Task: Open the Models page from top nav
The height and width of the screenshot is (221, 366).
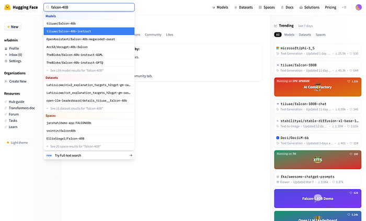Action: [x=220, y=7]
